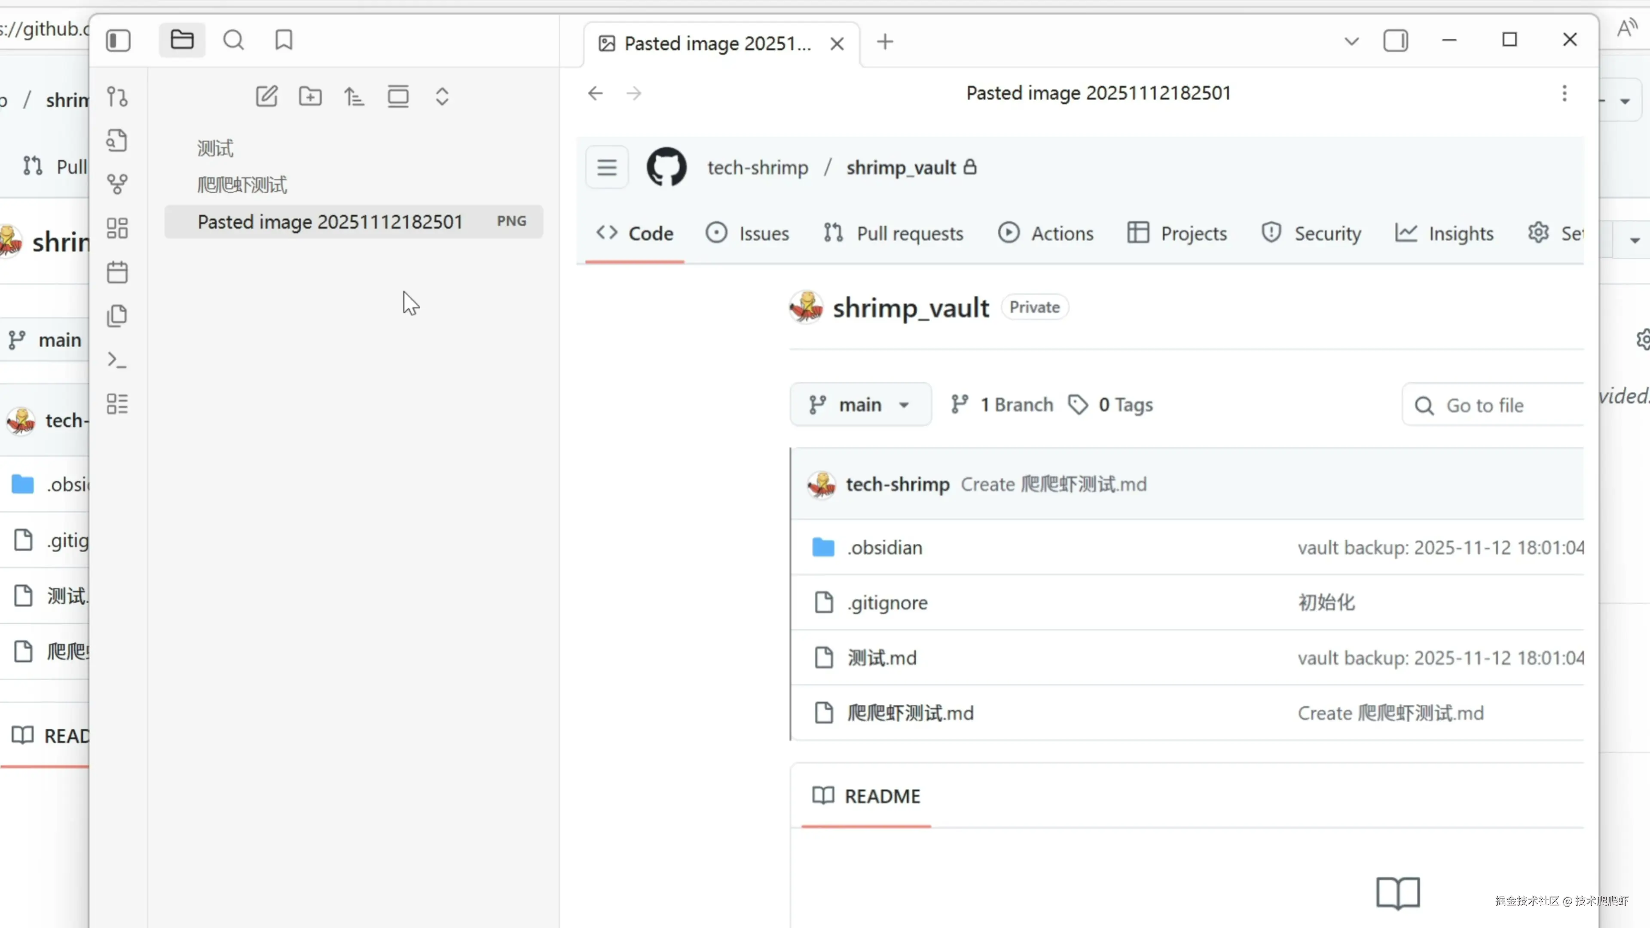
Task: Navigate back with the left arrow
Action: [x=595, y=94]
